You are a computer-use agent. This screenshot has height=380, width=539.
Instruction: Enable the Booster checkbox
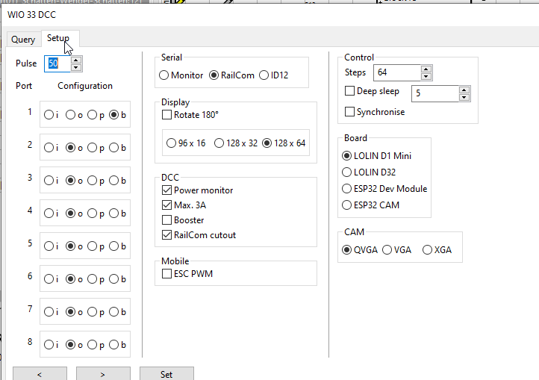[x=166, y=220]
